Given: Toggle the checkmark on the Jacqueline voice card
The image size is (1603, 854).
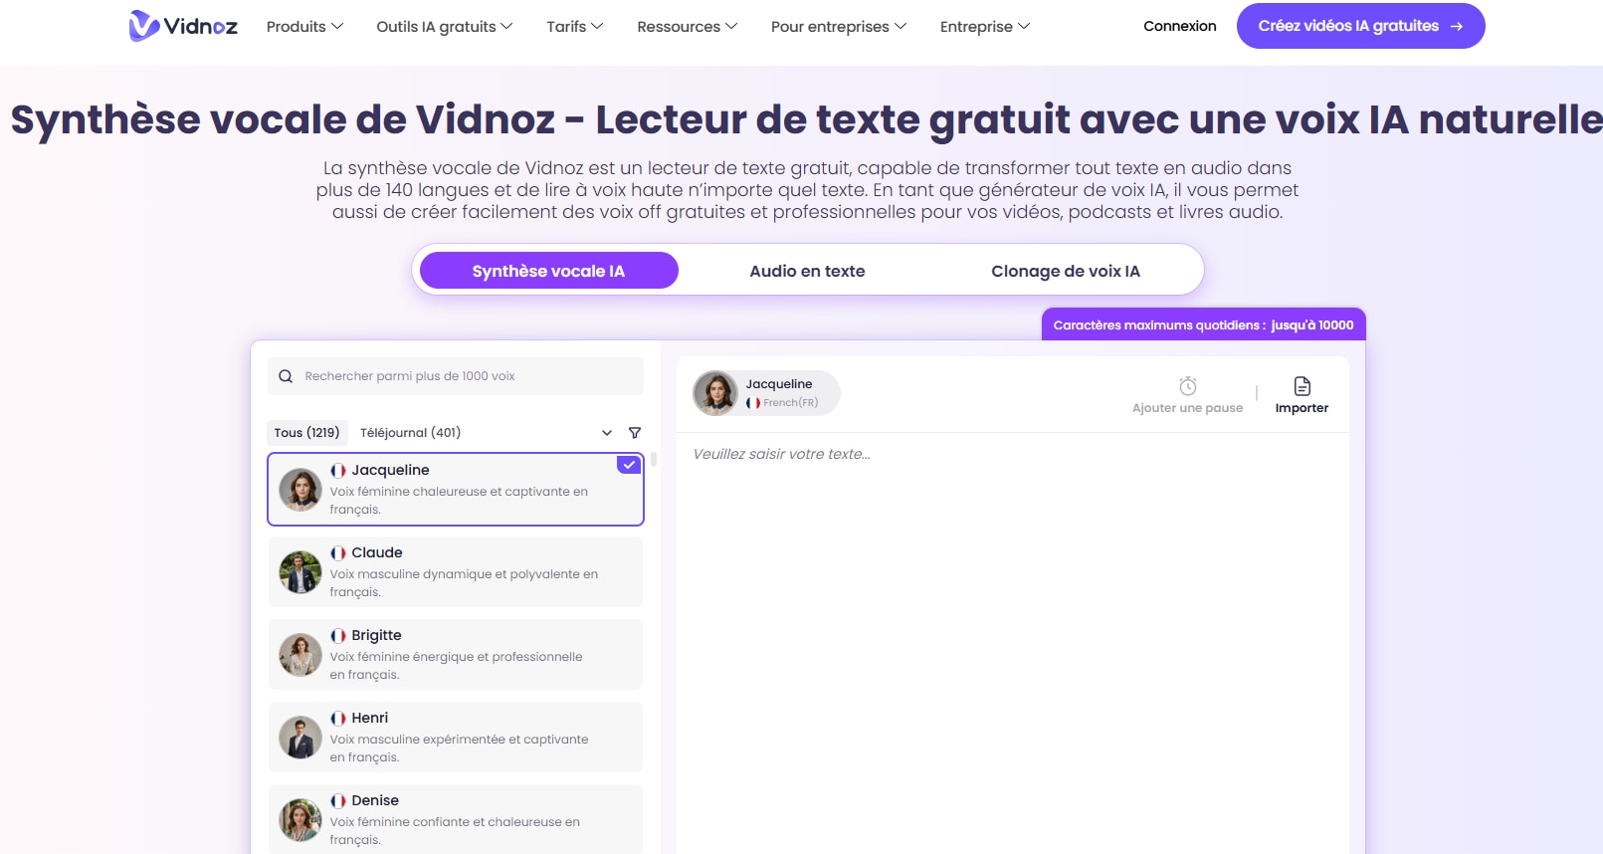Looking at the screenshot, I should pyautogui.click(x=629, y=465).
